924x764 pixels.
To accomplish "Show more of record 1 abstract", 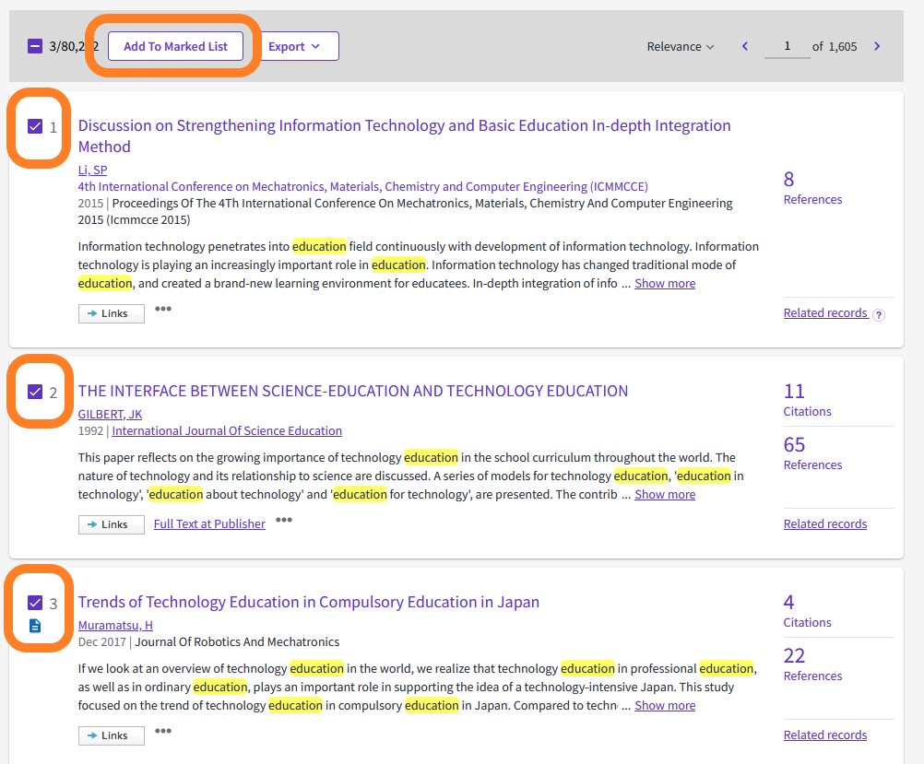I will (665, 283).
